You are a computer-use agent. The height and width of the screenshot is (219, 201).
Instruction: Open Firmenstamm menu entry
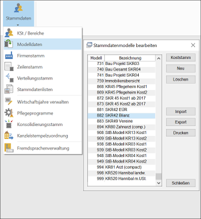[x=43, y=55]
